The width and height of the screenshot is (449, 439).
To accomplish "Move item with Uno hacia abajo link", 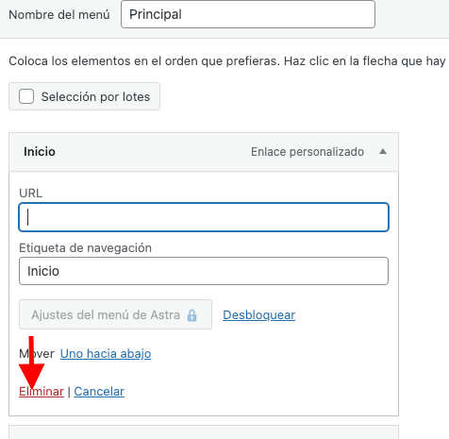I will (x=106, y=354).
